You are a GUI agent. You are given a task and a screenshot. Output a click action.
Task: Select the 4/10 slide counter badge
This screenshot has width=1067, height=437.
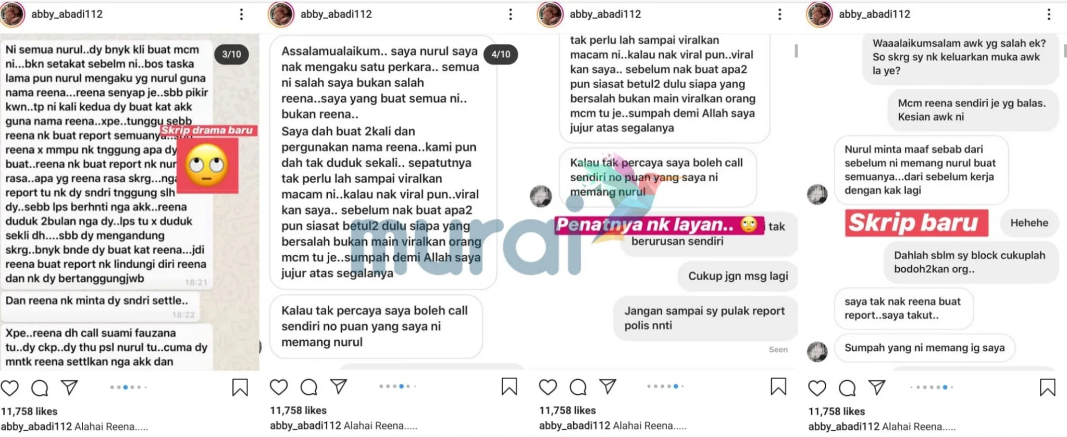[501, 54]
